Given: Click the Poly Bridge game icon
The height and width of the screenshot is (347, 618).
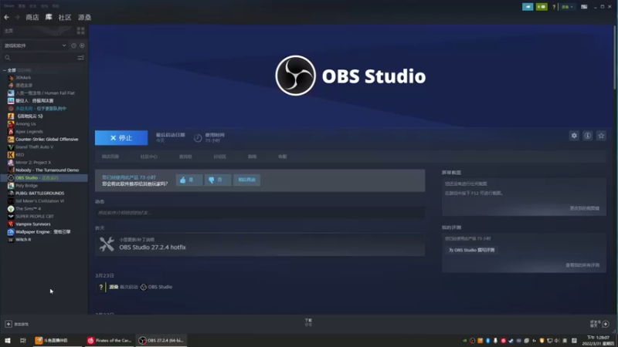Looking at the screenshot, I should click(x=11, y=185).
